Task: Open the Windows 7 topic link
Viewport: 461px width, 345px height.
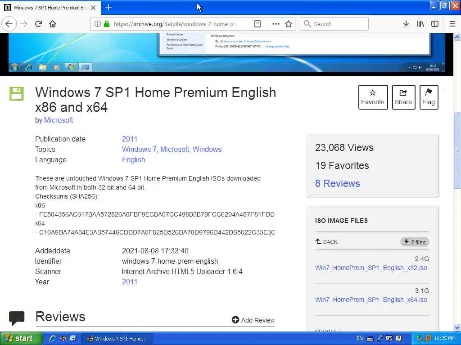Action: [139, 149]
